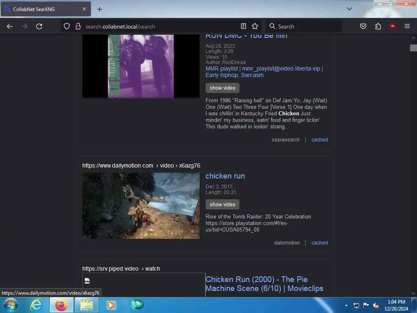The height and width of the screenshot is (313, 417).
Task: Select the CollabNet SearXNG tab
Action: (46, 9)
